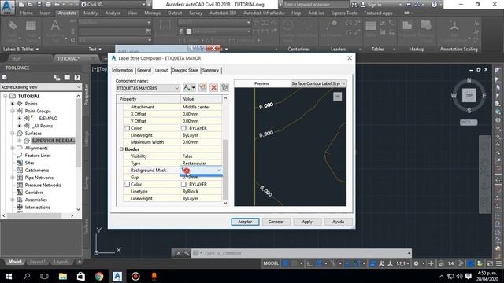Image resolution: width=504 pixels, height=283 pixels.
Task: Click the Ayuda button
Action: click(x=338, y=222)
